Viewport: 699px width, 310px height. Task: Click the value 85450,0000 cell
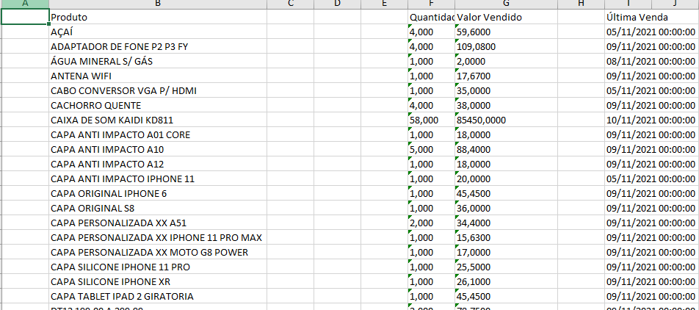[x=507, y=120]
